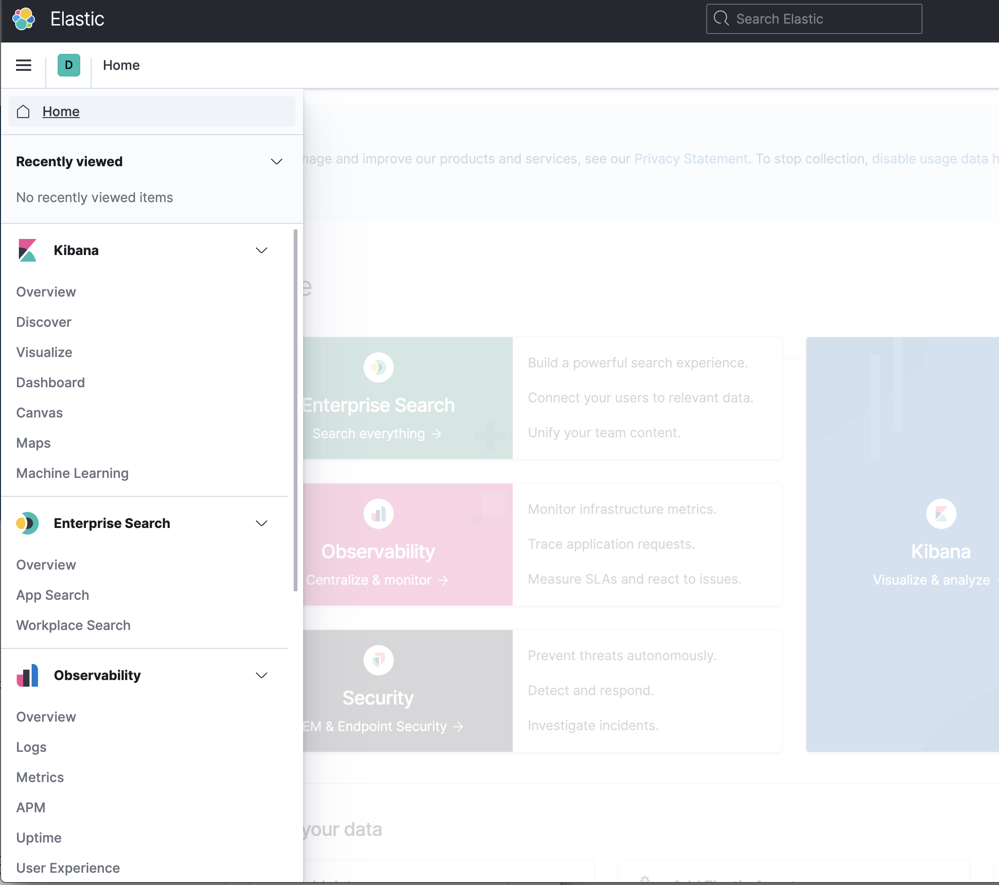The width and height of the screenshot is (999, 885).
Task: Open User Experience in sidebar
Action: (x=68, y=868)
